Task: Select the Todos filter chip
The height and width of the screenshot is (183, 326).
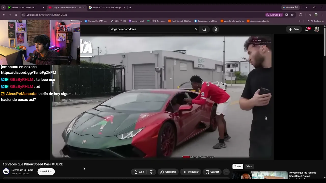Action: 238,166
